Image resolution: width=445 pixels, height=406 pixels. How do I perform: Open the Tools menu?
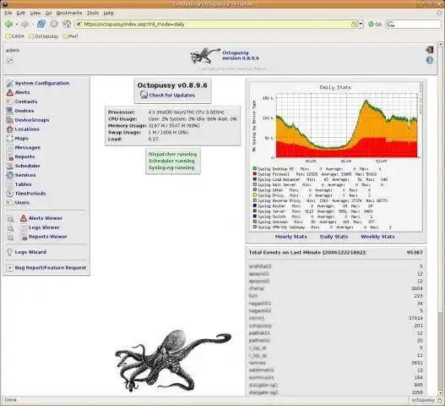click(93, 13)
